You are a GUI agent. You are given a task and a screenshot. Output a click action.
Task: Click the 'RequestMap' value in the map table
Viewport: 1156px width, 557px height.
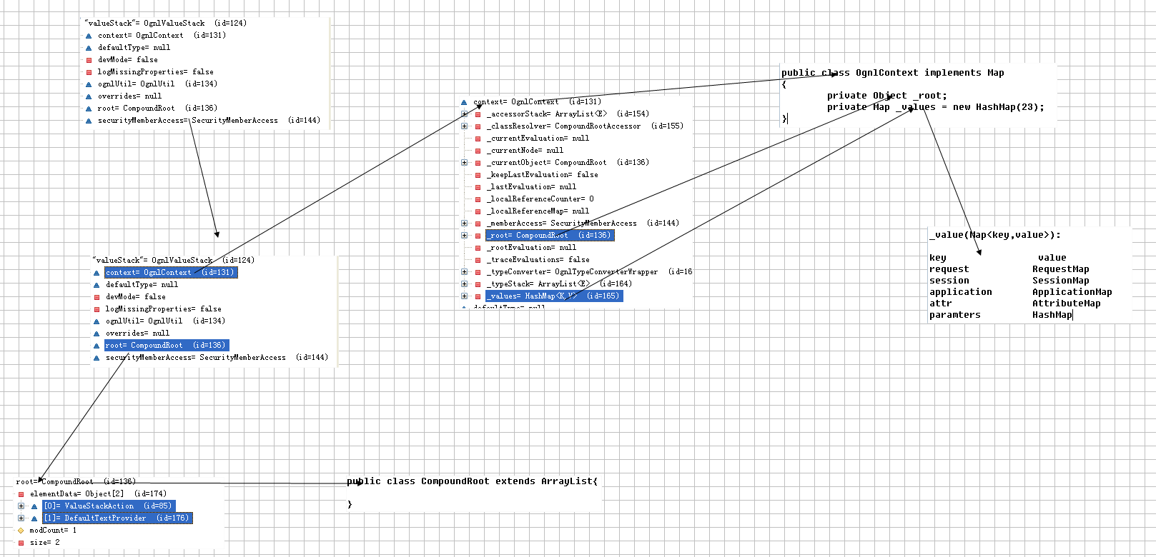tap(1060, 269)
